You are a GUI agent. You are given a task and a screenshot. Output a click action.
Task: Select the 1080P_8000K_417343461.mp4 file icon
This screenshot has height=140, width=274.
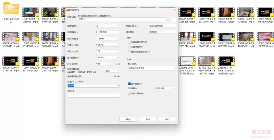click(11, 61)
